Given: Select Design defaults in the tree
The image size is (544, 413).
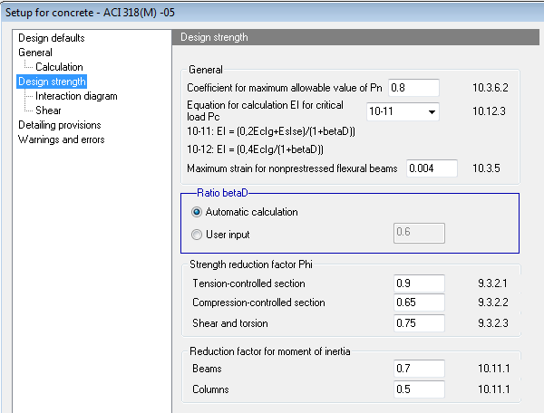Looking at the screenshot, I should click(51, 38).
